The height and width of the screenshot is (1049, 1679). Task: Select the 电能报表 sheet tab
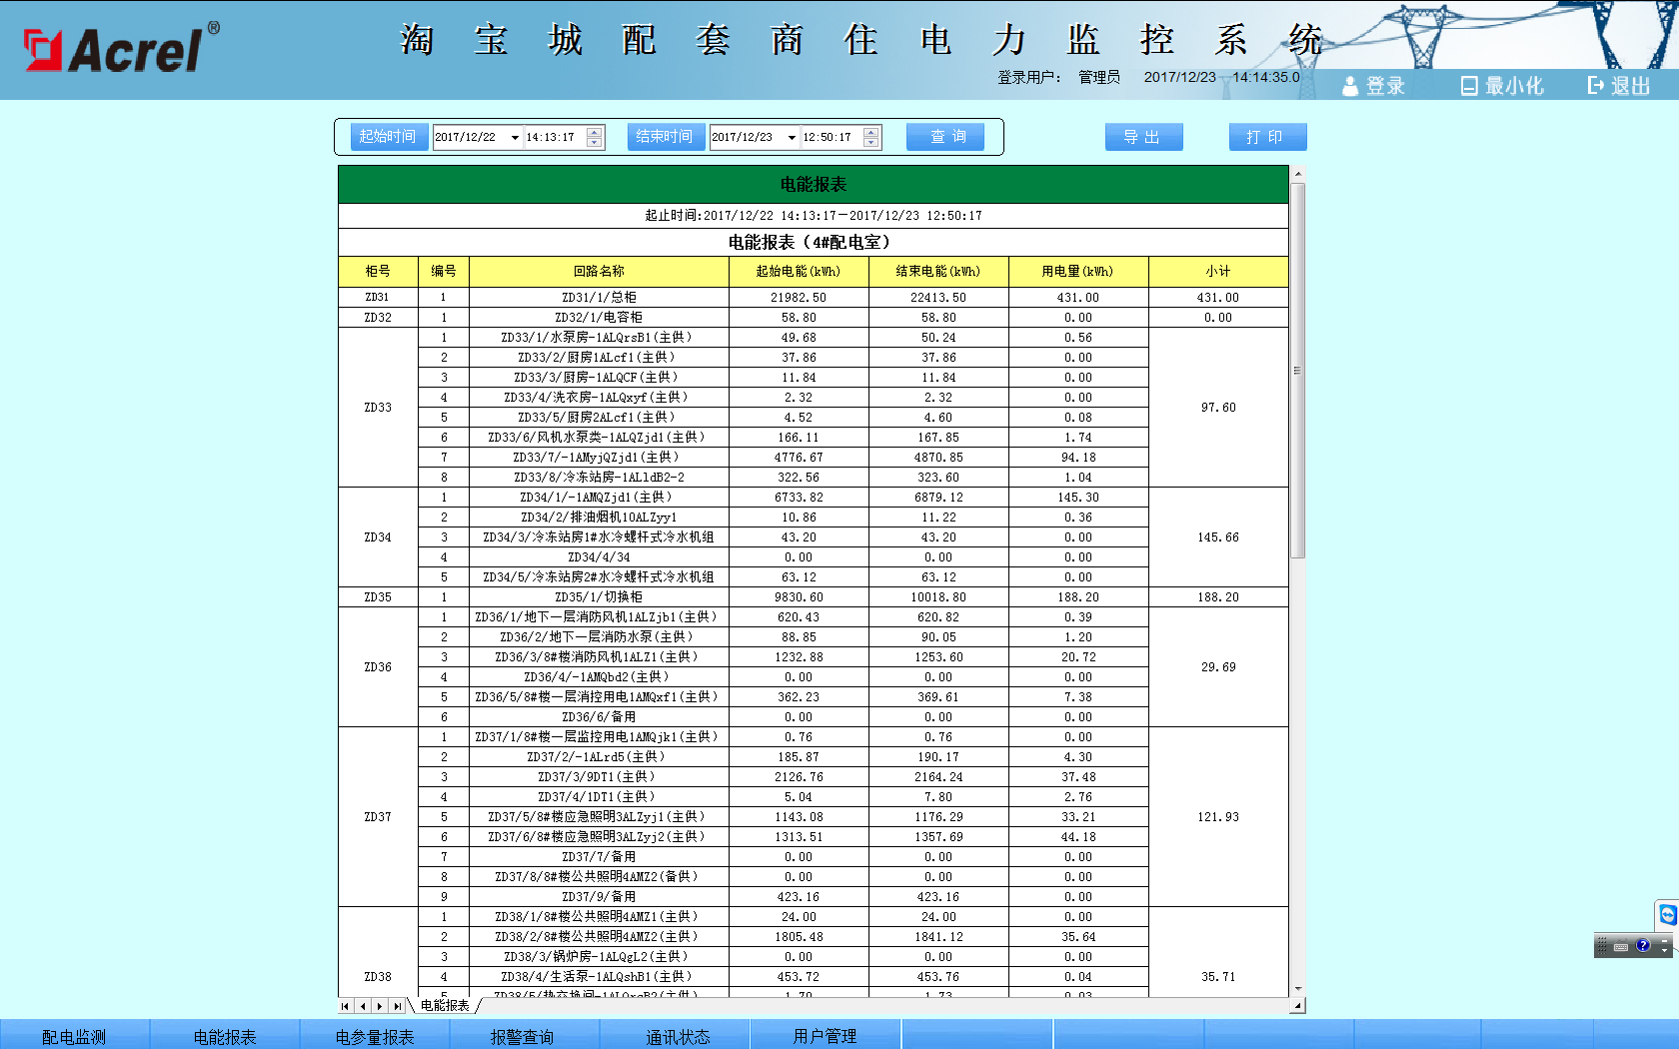[x=445, y=1006]
